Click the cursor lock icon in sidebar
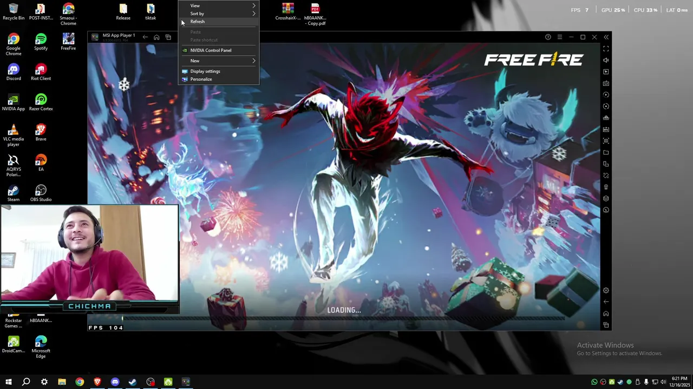Viewport: 693px width, 389px height. (x=606, y=72)
